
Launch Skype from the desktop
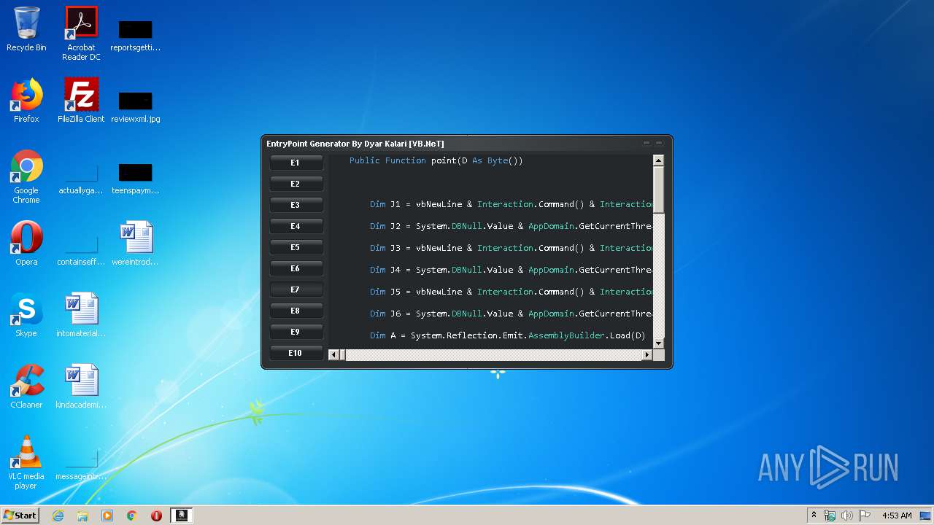tap(26, 315)
